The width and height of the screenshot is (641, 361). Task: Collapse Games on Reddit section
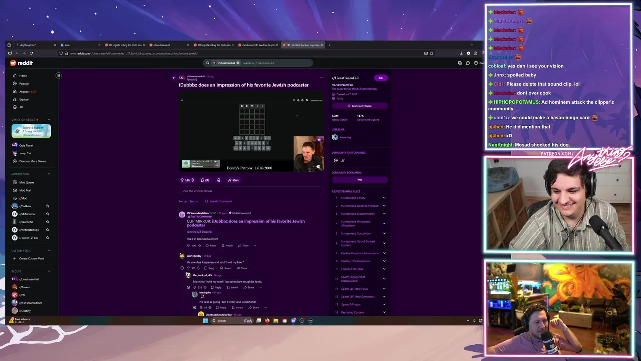point(49,120)
